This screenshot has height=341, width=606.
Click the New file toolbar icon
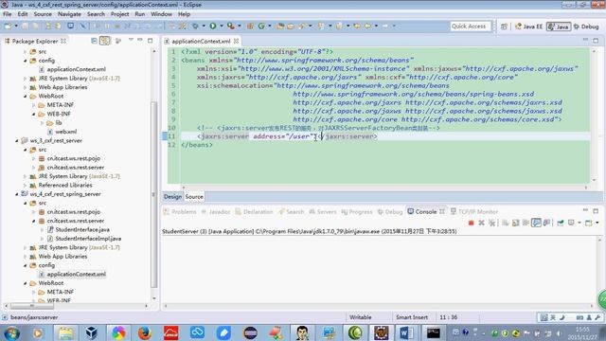click(8, 26)
